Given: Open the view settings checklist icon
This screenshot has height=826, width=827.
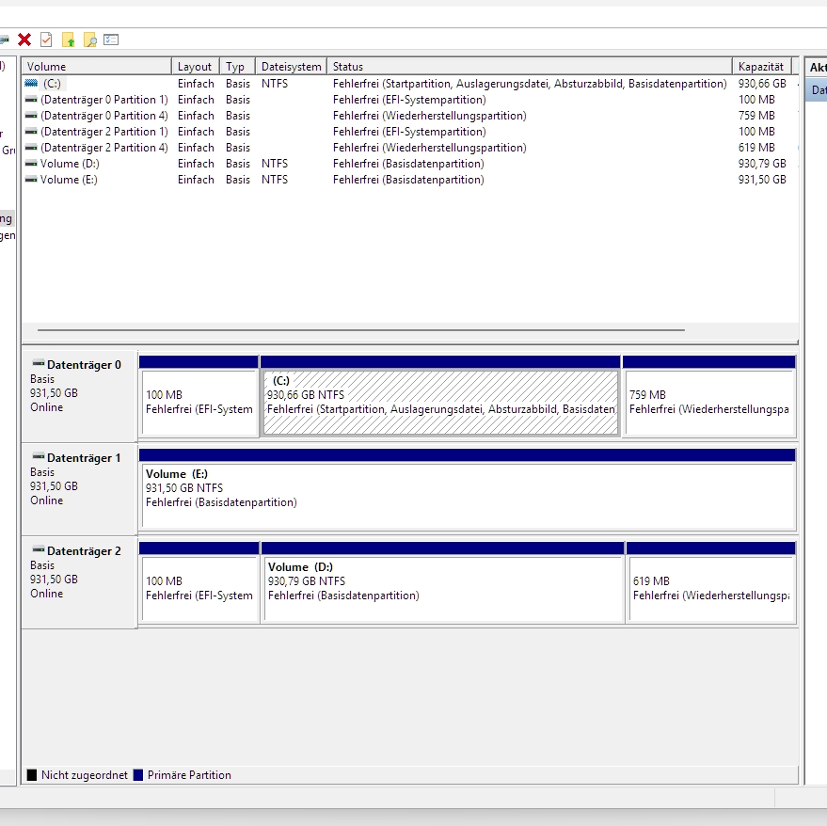Looking at the screenshot, I should [111, 40].
